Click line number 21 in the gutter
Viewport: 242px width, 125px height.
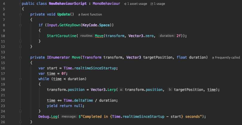3,95
